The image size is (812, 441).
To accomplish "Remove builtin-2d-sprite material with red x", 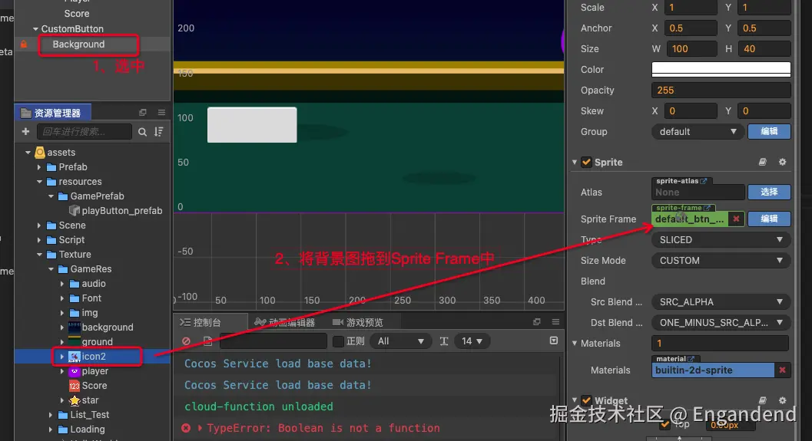I will click(x=783, y=370).
